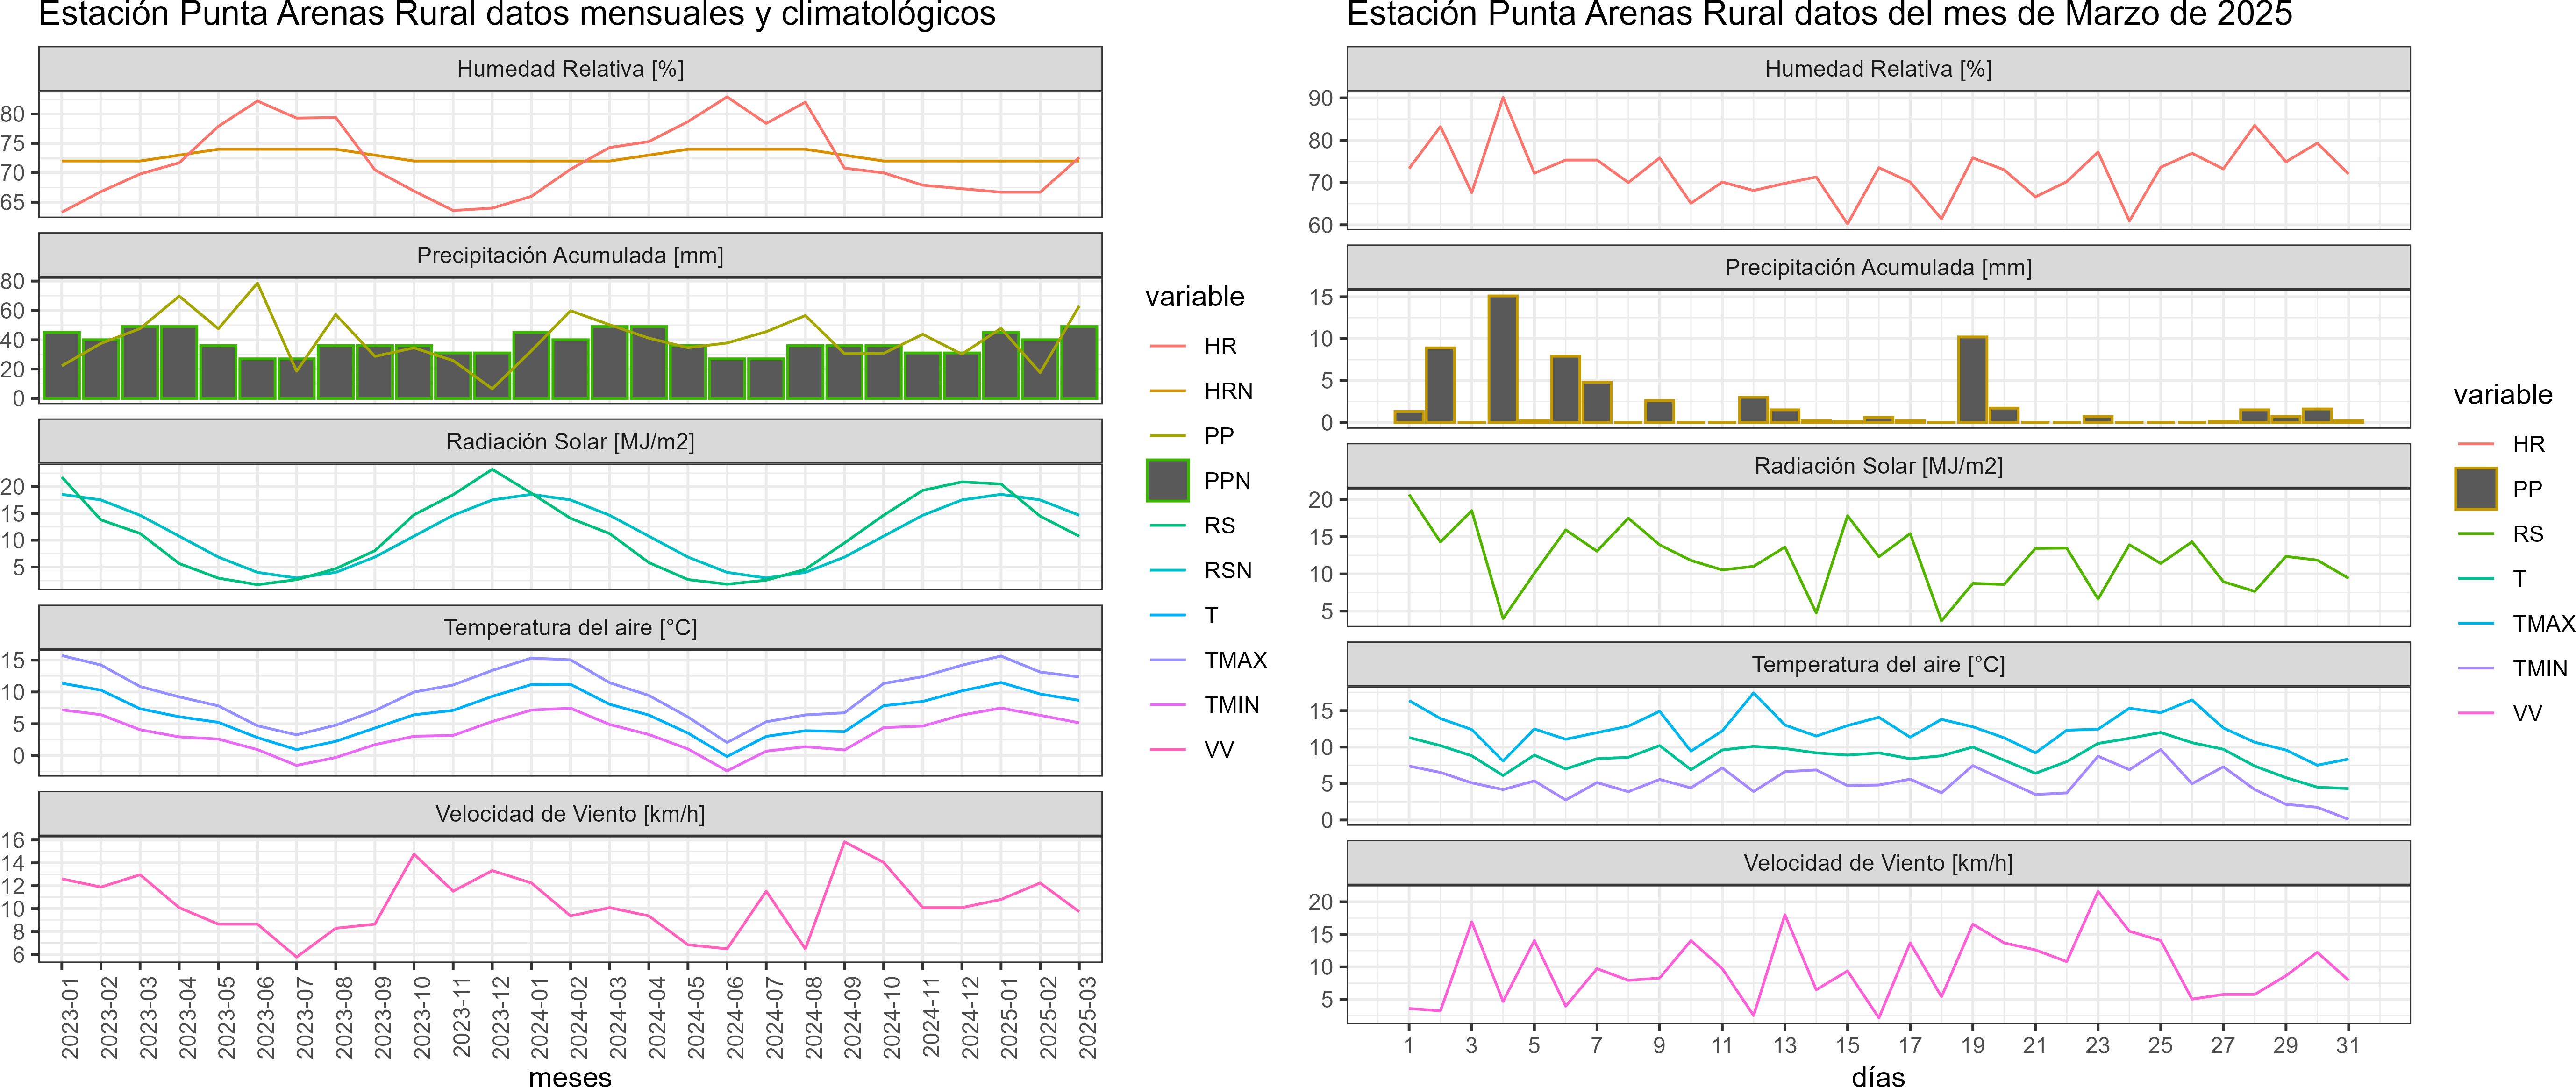Click the day 19 precipitation bar in daily chart
This screenshot has height=1087, width=2576.
click(x=1972, y=380)
